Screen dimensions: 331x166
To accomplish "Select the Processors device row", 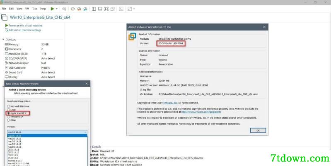I will pos(29,49).
